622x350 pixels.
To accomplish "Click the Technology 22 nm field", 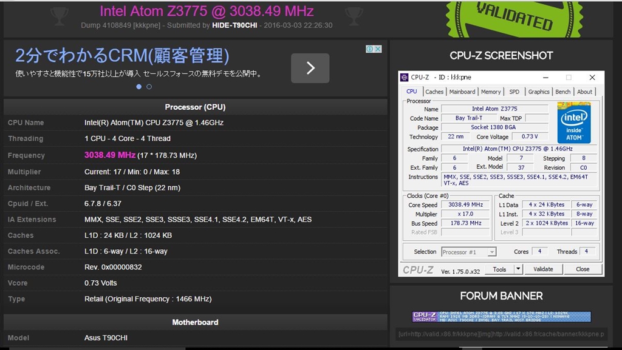I will coord(456,136).
